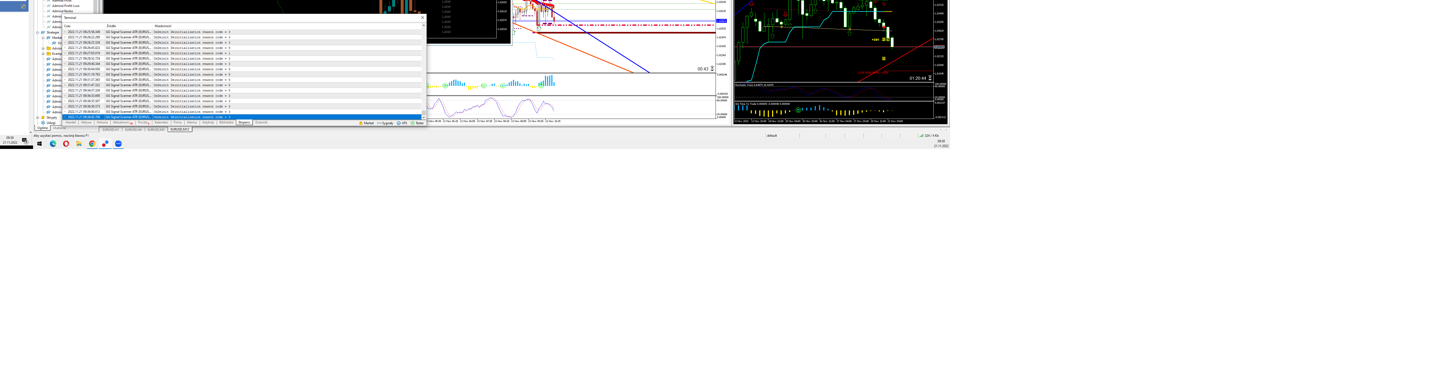Select the Admiral Profit-Loss indicator

tap(66, 6)
